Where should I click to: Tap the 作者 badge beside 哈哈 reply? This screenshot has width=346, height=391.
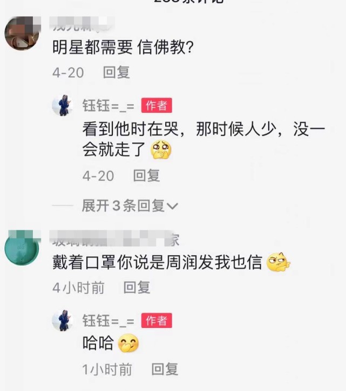tap(157, 320)
